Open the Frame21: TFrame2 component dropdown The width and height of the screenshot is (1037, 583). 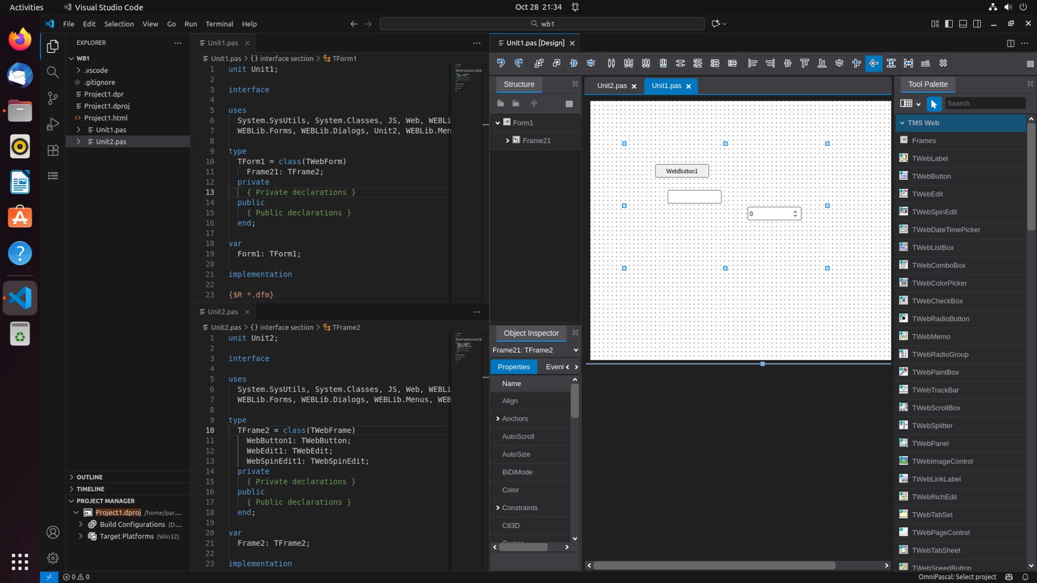click(576, 350)
